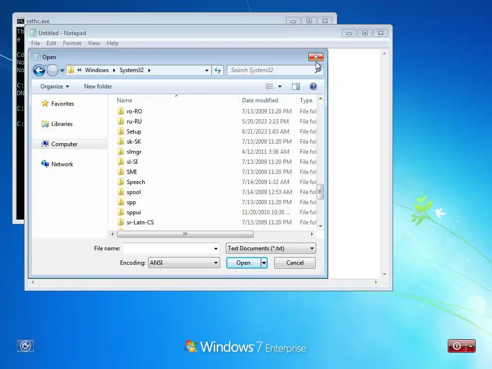Select the sr-Latn-CS folder icon
Screen dimensions: 492x369
tap(121, 222)
